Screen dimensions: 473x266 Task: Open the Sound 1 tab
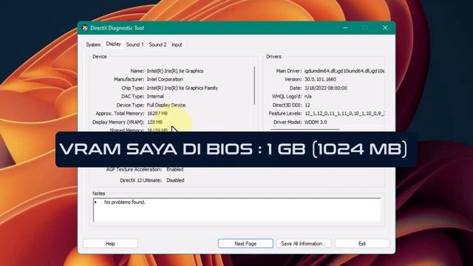tap(135, 44)
